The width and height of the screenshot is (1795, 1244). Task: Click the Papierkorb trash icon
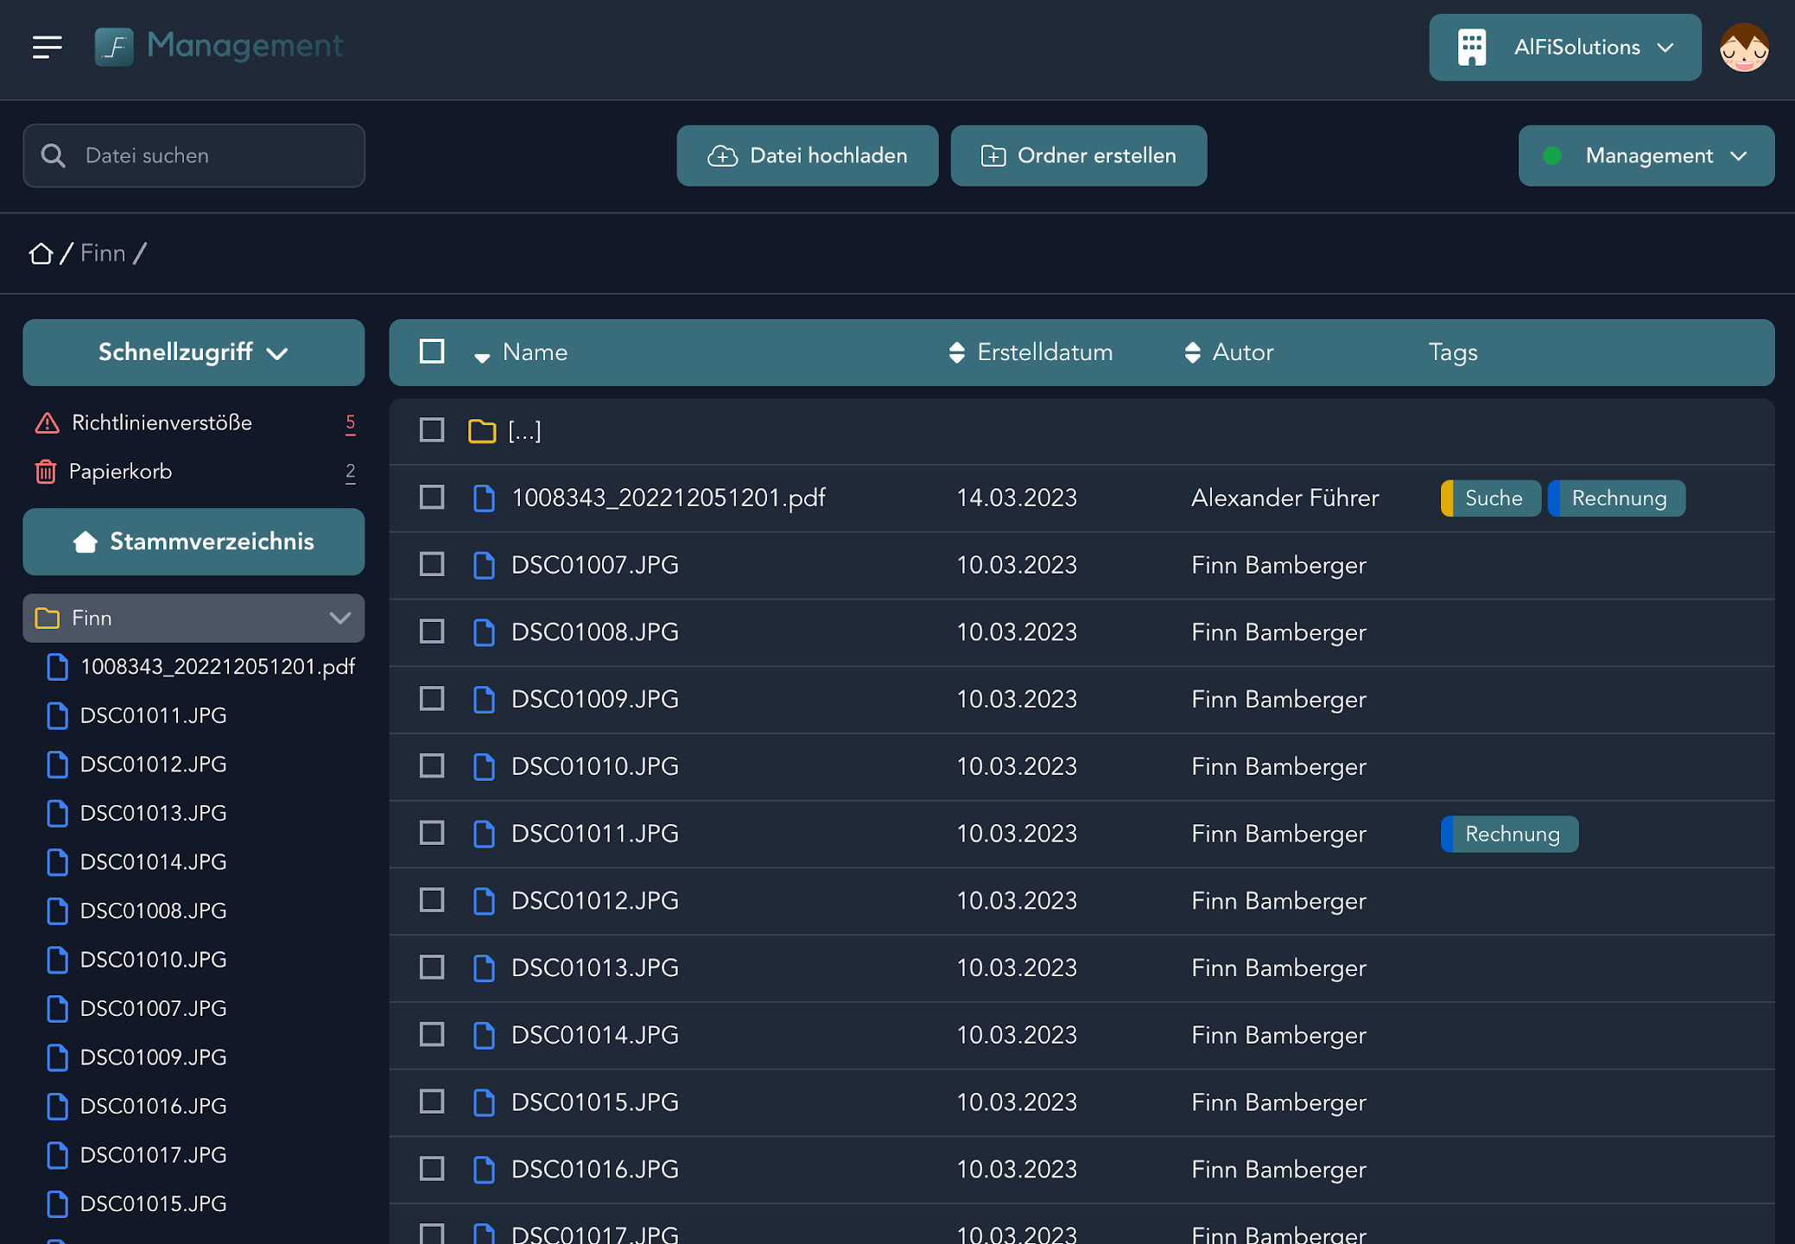pyautogui.click(x=46, y=472)
